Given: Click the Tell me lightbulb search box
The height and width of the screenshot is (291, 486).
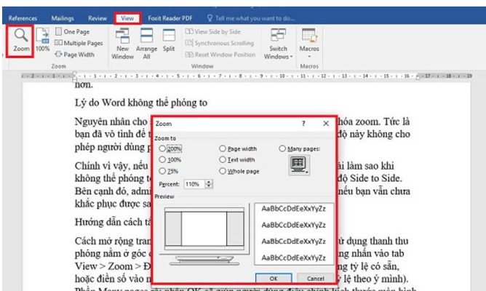Looking at the screenshot, I should pyautogui.click(x=251, y=18).
